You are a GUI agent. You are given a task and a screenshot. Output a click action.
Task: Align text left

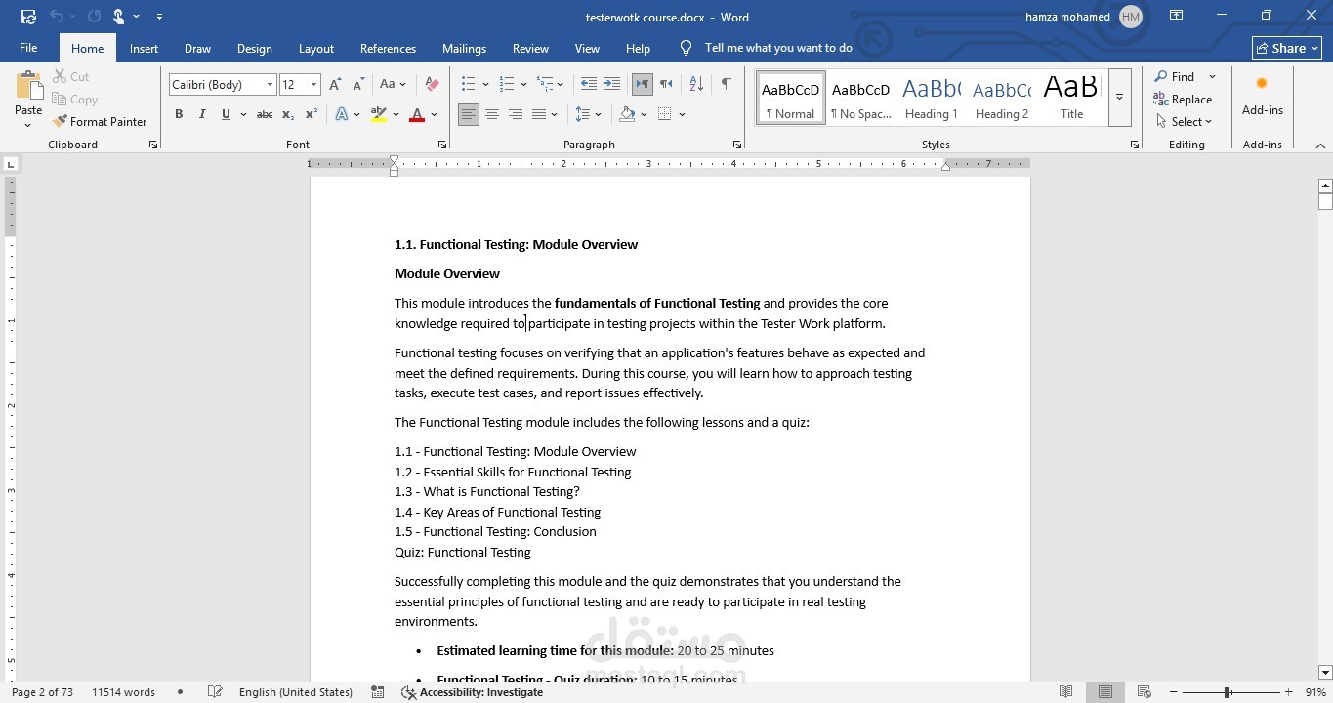tap(469, 114)
